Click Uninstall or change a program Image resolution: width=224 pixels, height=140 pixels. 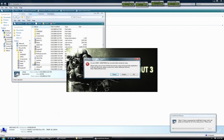[48, 10]
